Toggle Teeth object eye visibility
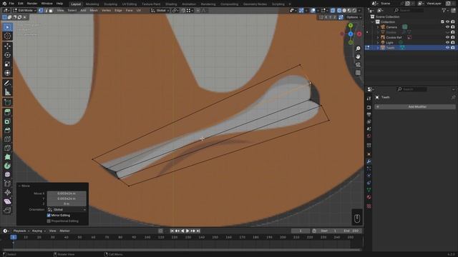 click(x=447, y=48)
